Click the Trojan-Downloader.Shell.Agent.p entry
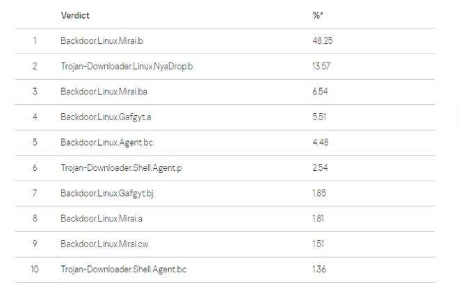The image size is (459, 291). click(x=120, y=167)
